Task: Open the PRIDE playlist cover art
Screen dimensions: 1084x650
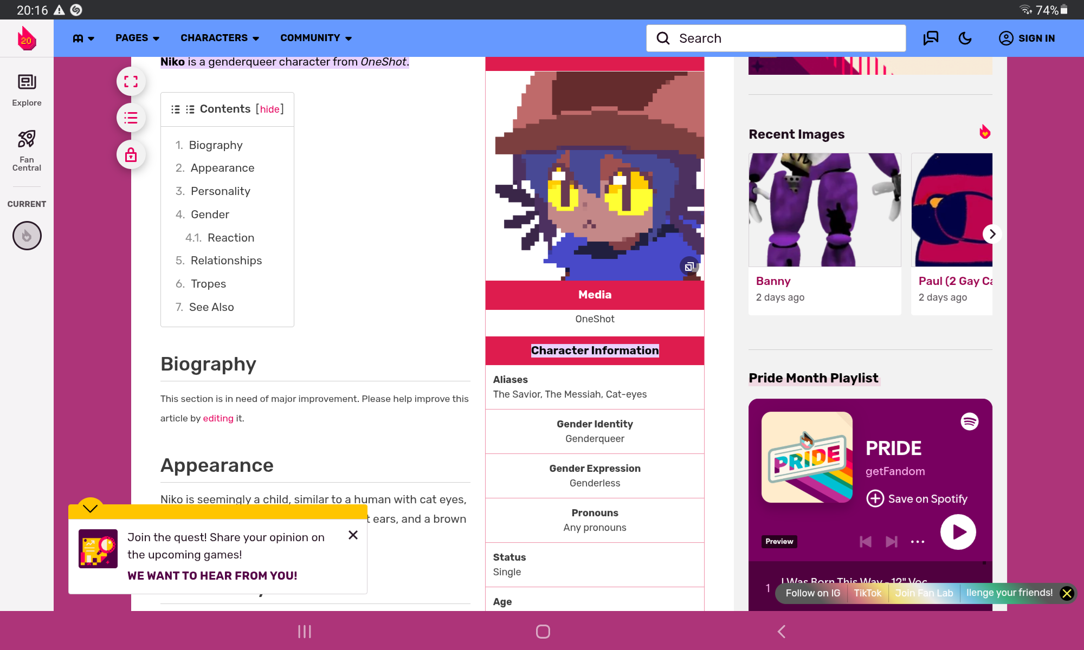Action: point(806,457)
